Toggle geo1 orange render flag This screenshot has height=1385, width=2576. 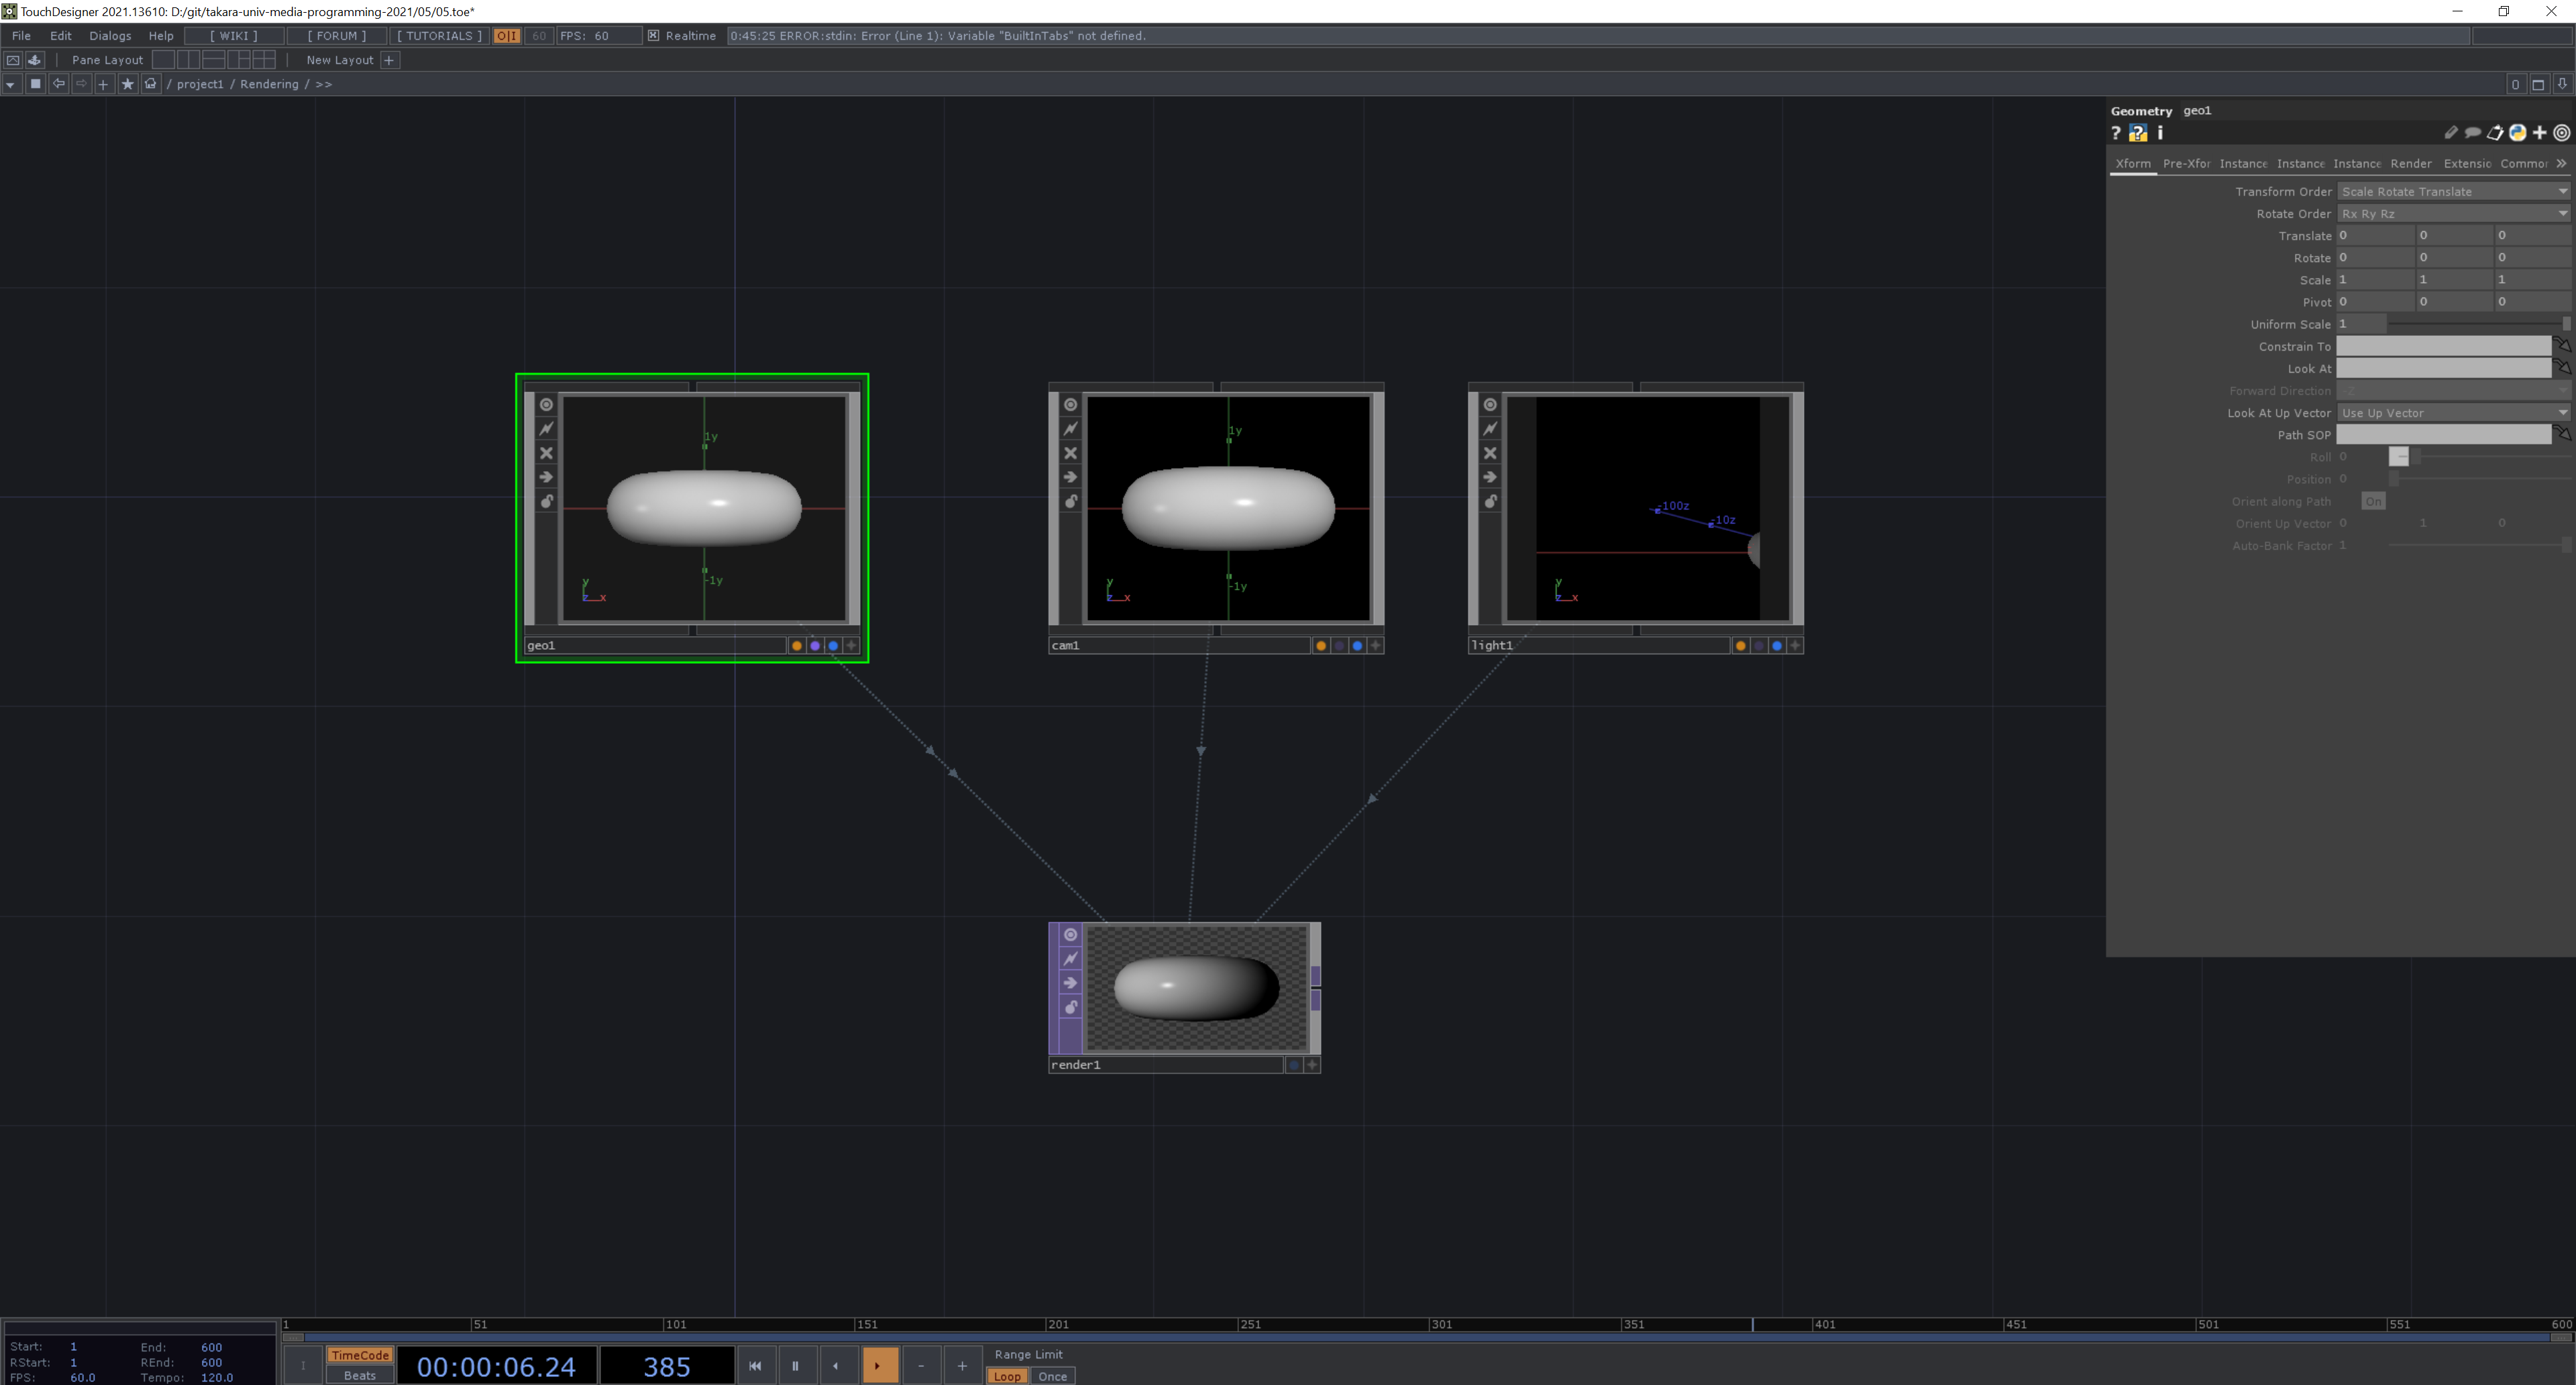(x=797, y=646)
